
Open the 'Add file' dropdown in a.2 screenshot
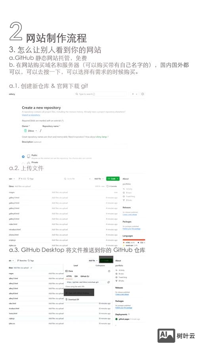(x=99, y=178)
